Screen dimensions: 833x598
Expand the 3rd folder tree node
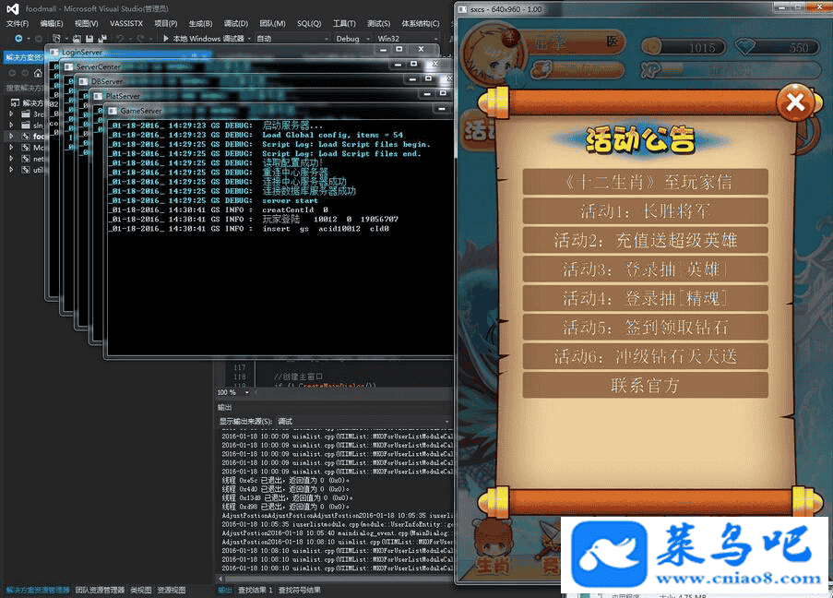tap(11, 114)
